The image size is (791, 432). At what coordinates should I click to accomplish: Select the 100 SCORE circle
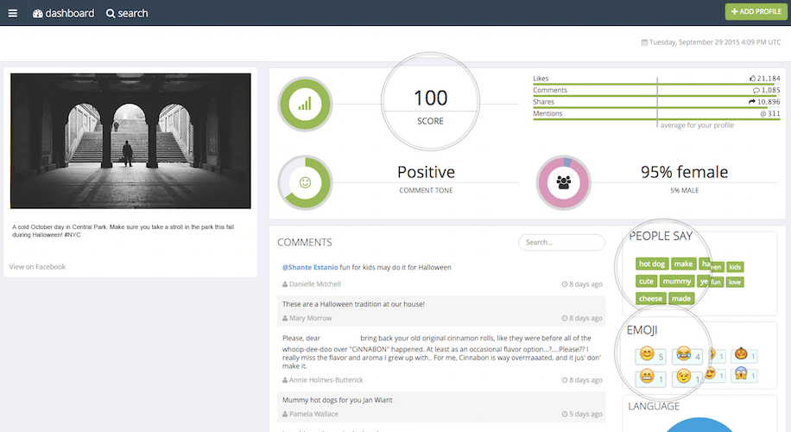[430, 102]
